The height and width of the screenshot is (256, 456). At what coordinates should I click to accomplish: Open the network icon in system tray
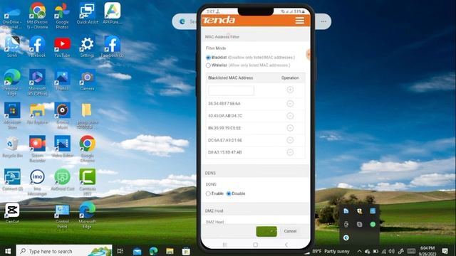tap(384, 251)
